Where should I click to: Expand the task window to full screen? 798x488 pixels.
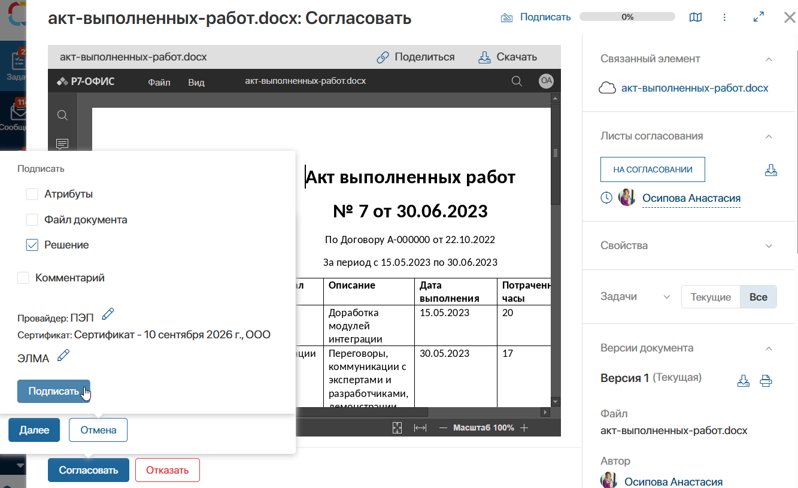[x=758, y=17]
